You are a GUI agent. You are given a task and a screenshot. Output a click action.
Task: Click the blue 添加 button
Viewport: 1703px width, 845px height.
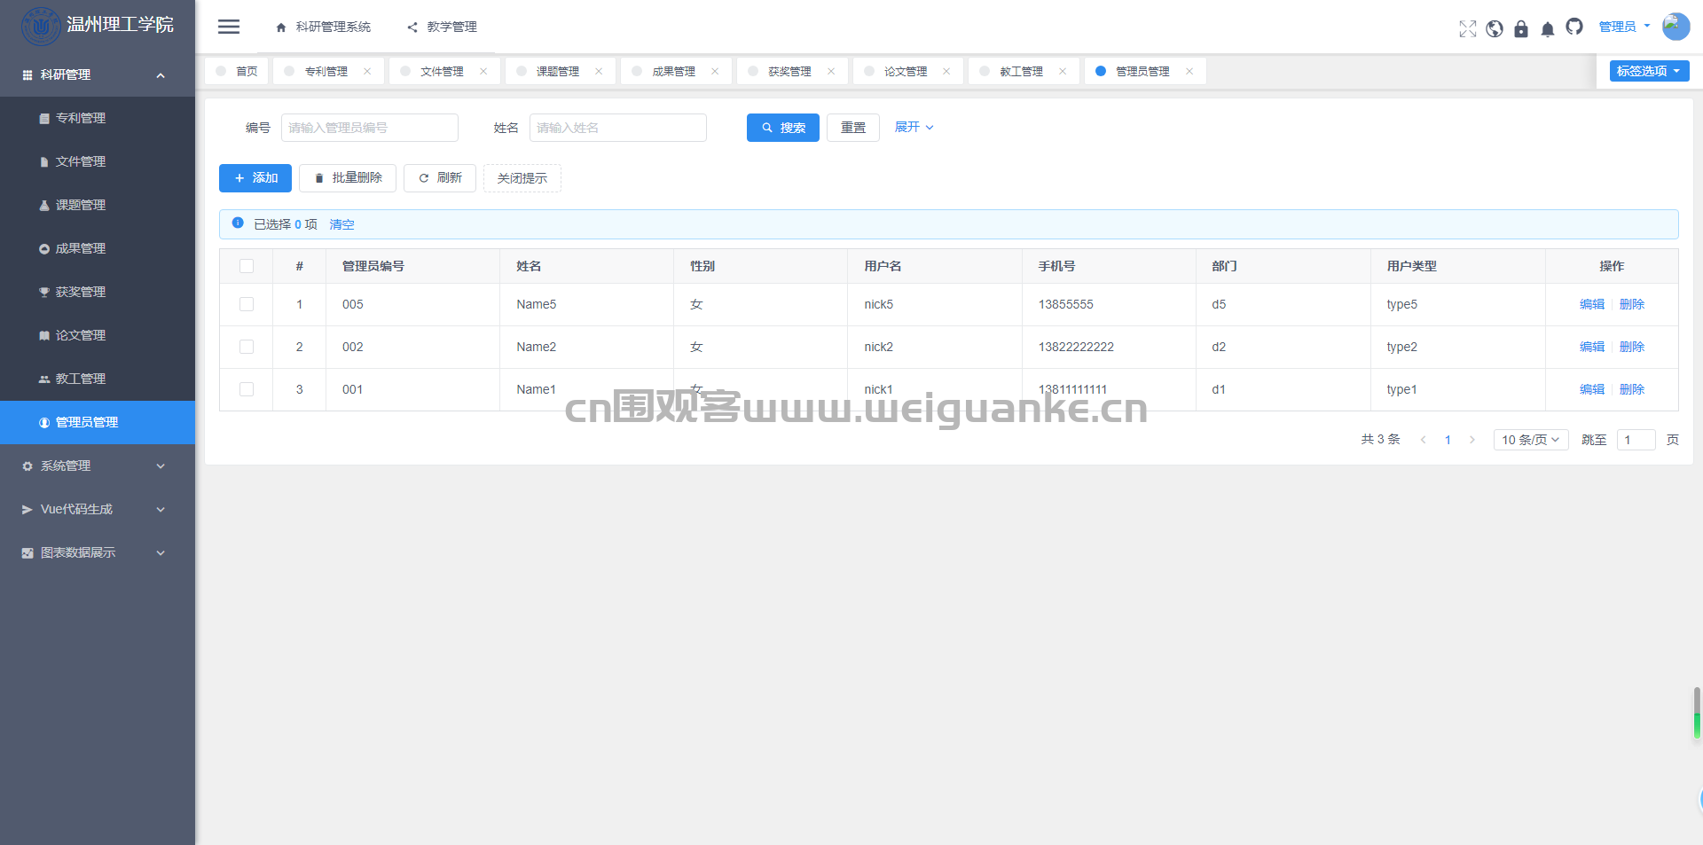[x=255, y=178]
